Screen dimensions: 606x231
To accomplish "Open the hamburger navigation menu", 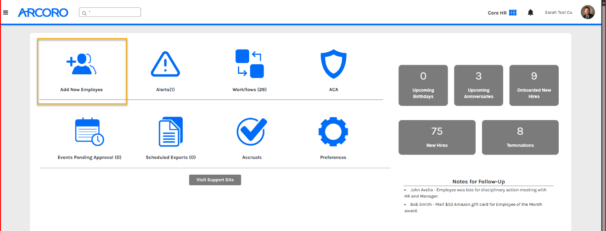I will coord(6,12).
